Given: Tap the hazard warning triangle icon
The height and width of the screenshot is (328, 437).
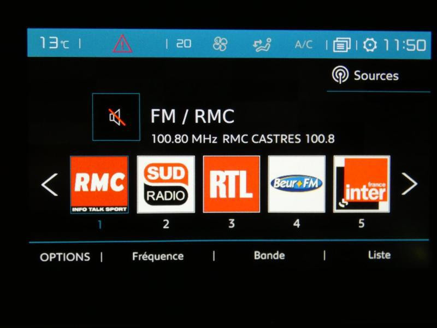Looking at the screenshot, I should [122, 44].
